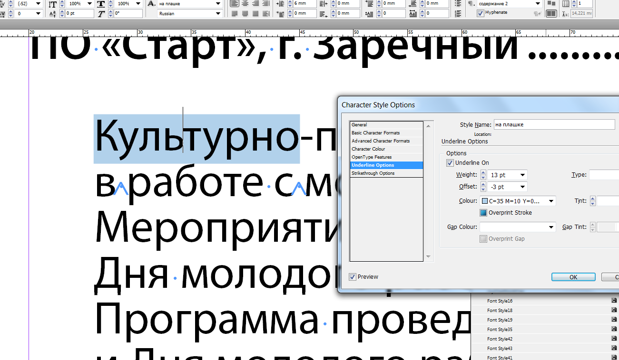Apply numbered list formatting
Viewport: 619px width, 360px height.
[458, 13]
